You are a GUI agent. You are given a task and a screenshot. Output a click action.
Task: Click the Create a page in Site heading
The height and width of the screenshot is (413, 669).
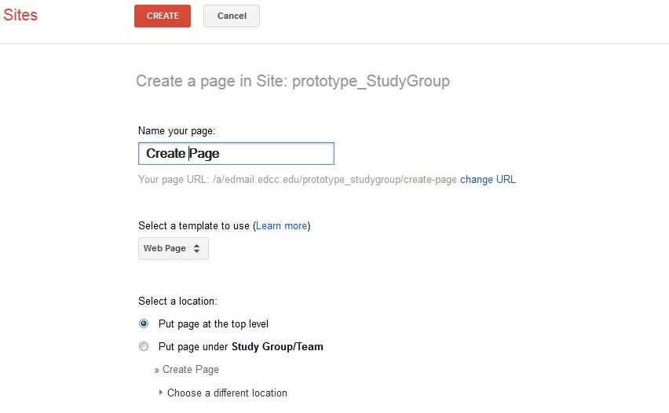click(x=293, y=81)
